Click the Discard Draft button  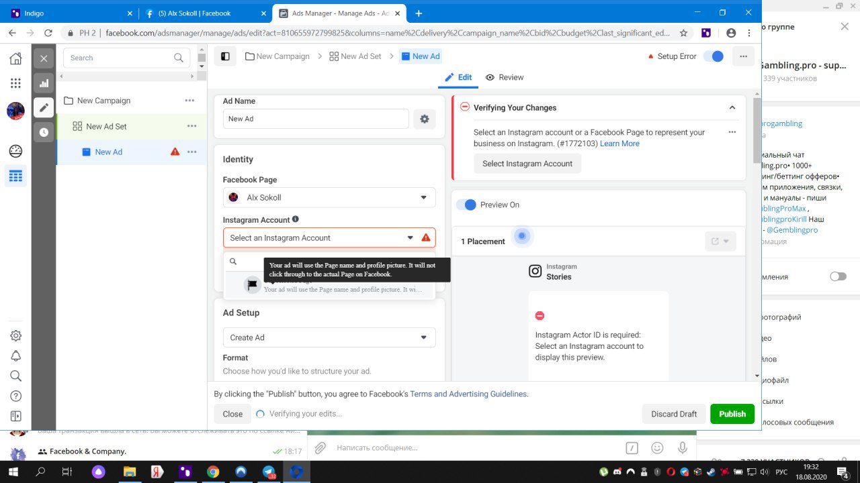674,414
